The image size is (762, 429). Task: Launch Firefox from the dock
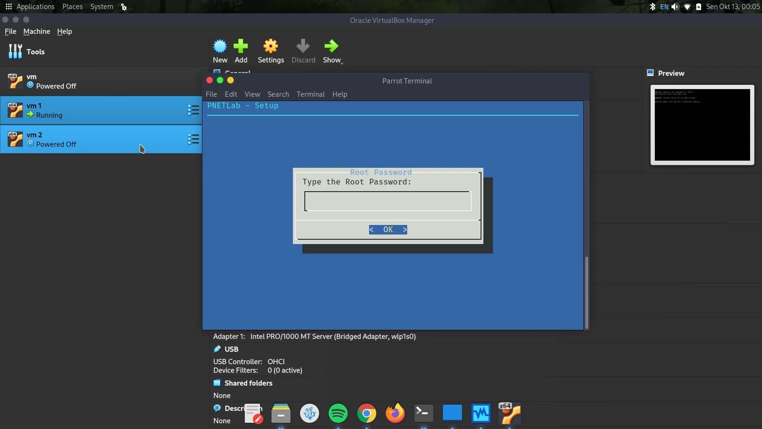[395, 413]
